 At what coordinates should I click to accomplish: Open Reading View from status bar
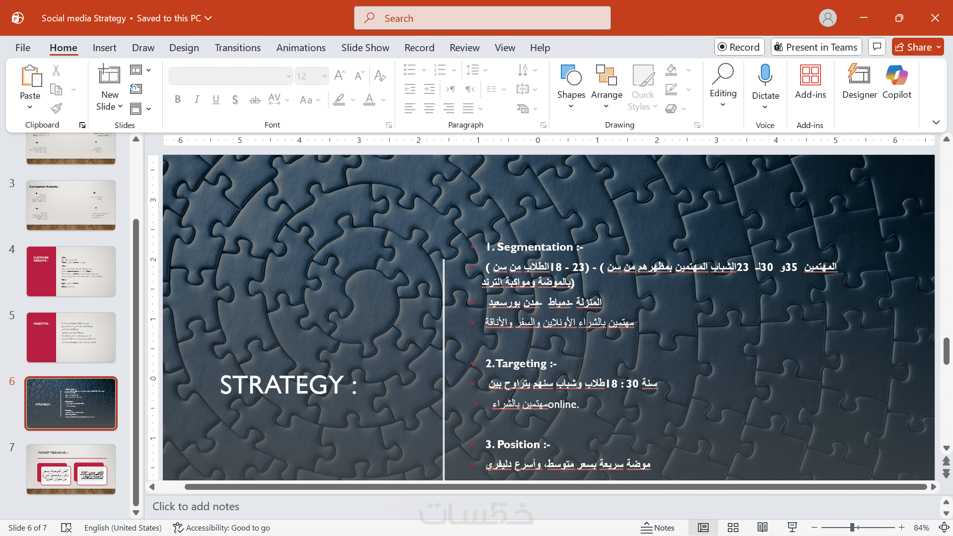coord(762,528)
